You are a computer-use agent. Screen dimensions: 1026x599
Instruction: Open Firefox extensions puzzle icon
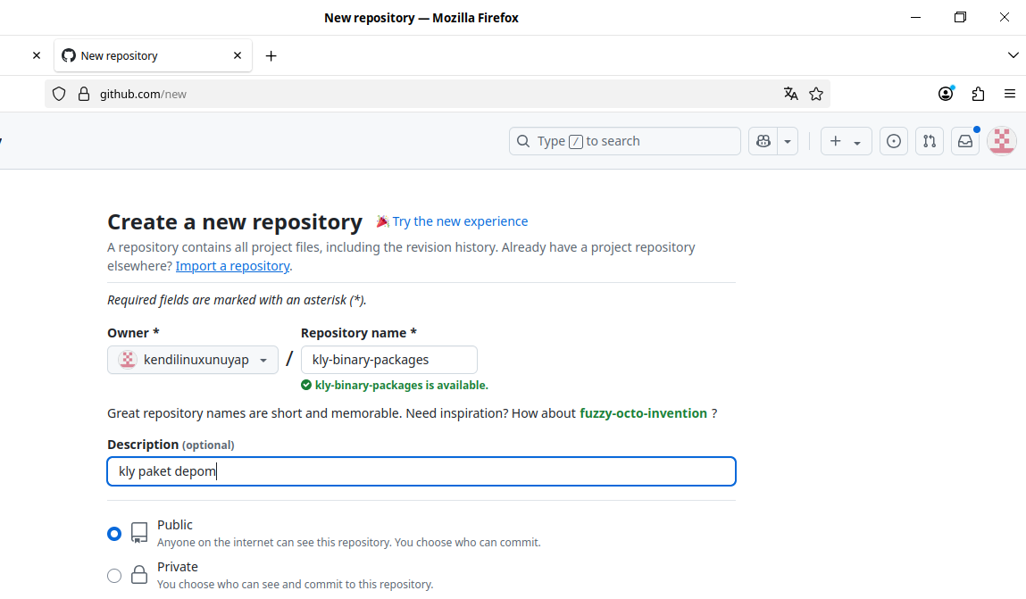(978, 94)
